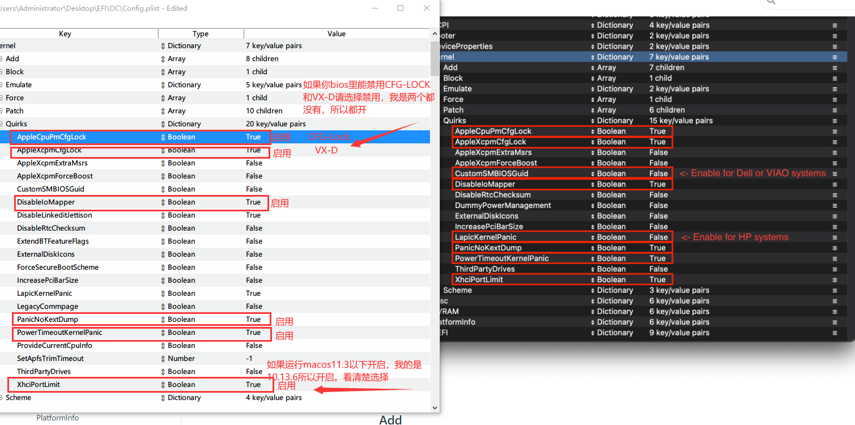
Task: Toggle the ExtendBTFeatureFlags False value
Action: coord(254,241)
